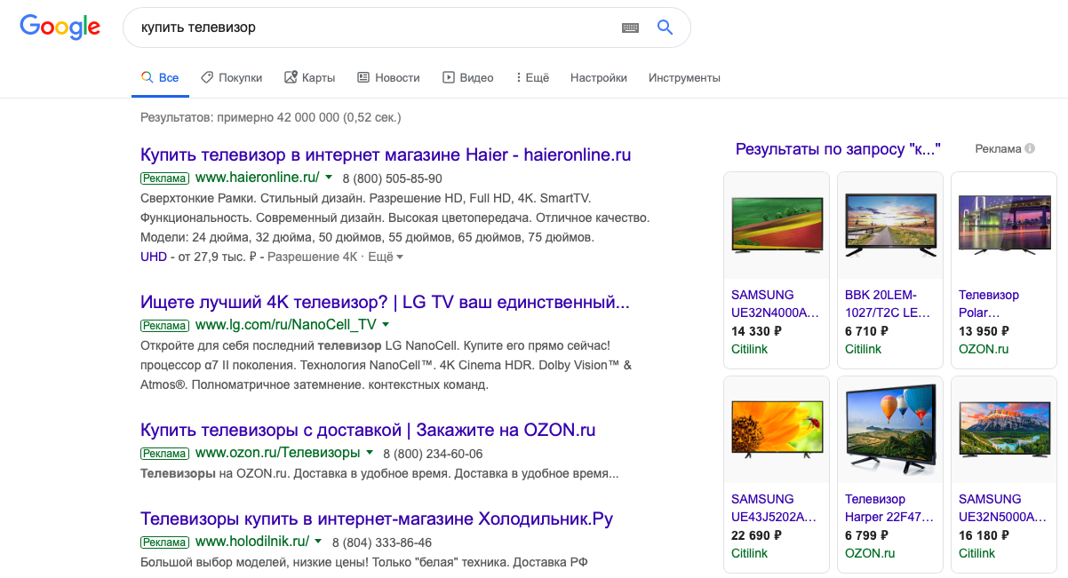Click the BBK 20LEM TV image
This screenshot has width=1068, height=578.
[x=890, y=226]
